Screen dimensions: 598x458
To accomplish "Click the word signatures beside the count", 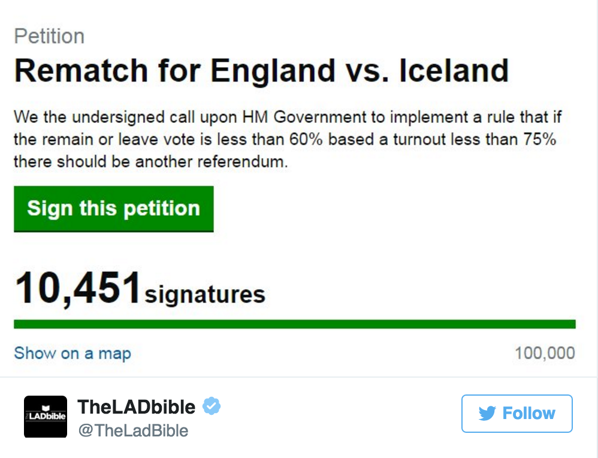I will click(x=205, y=294).
